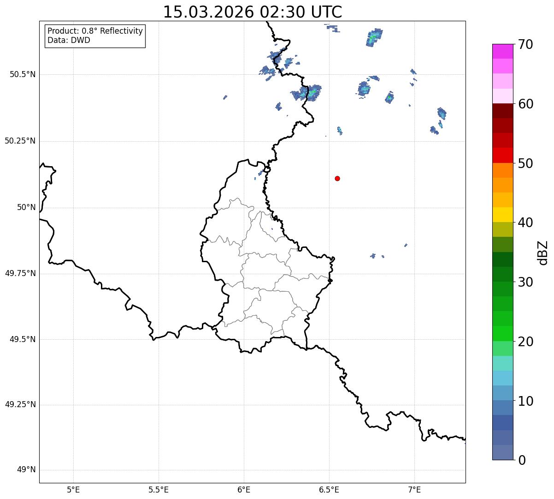The width and height of the screenshot is (554, 499).
Task: Click the 'Product: 0.8° Reflectivity' legend text
Action: pos(95,31)
